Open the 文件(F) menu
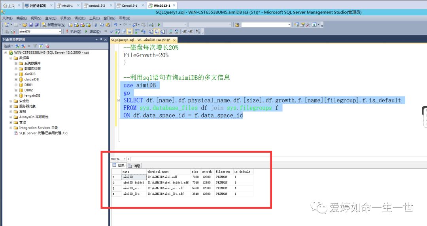 (x=8, y=18)
